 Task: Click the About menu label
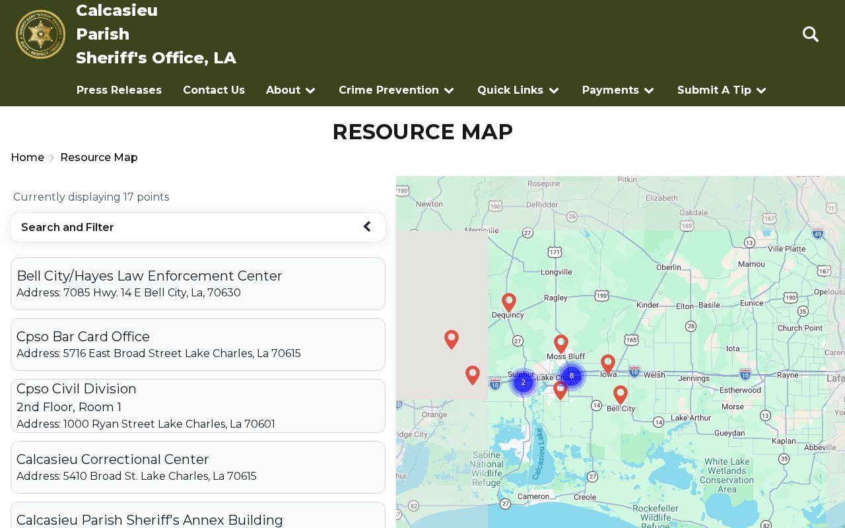(283, 90)
